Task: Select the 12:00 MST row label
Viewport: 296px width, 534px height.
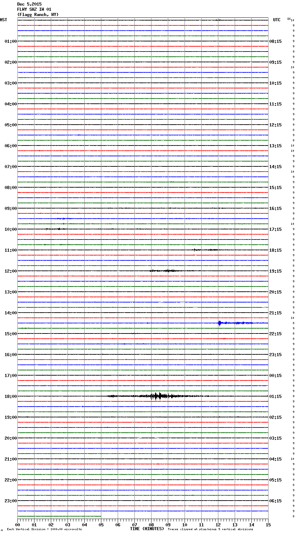Action: pos(10,271)
